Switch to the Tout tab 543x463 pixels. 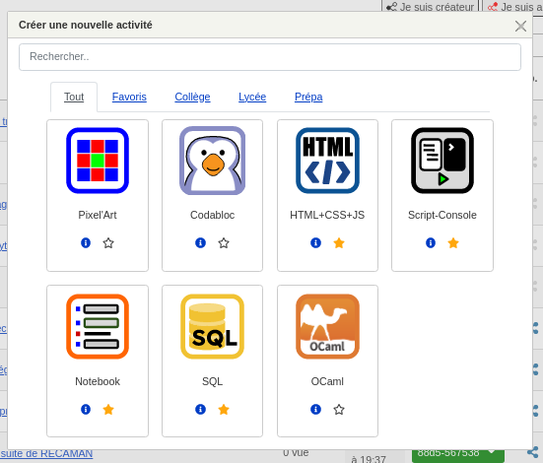pos(74,97)
